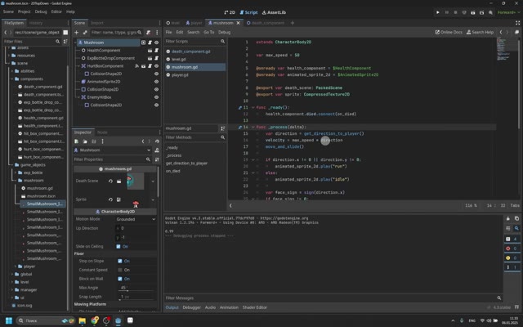Open the Debug menu in top bar
Viewport: 523px width, 327px height.
tap(41, 11)
